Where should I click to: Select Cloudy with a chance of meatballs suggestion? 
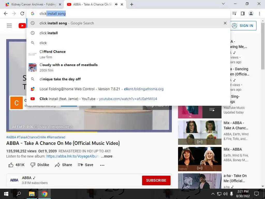click(x=128, y=68)
